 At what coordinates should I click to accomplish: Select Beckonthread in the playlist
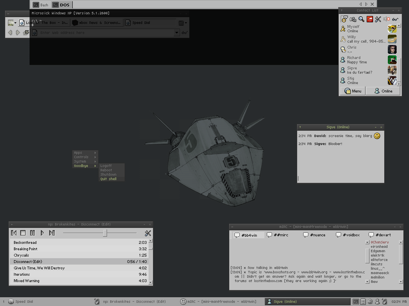click(79, 243)
